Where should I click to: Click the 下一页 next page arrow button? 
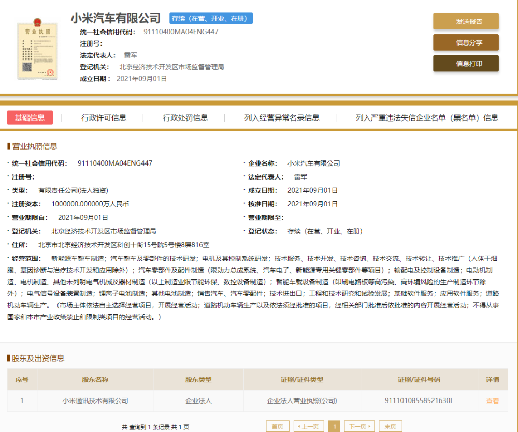tap(359, 426)
